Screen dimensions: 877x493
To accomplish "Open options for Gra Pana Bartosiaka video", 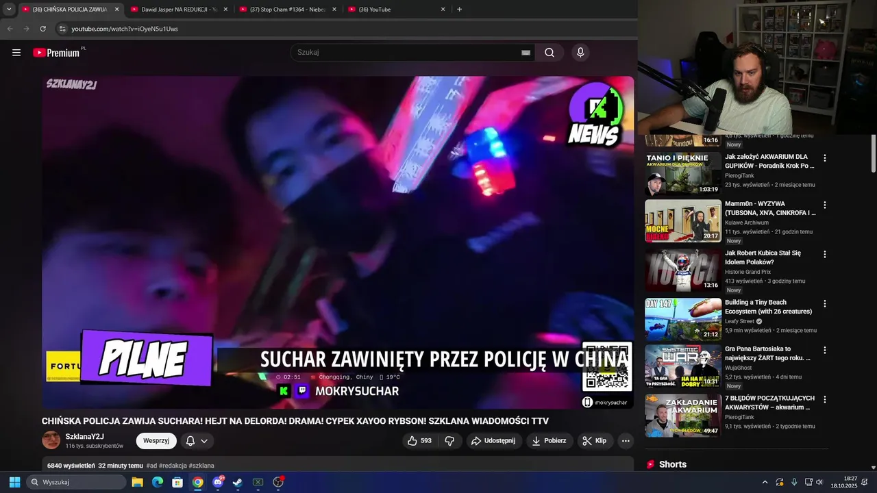I will [x=825, y=350].
